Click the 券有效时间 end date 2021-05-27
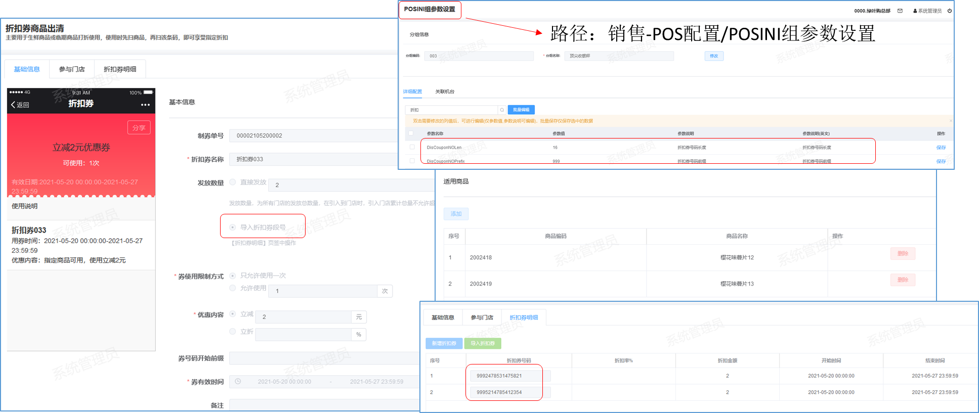The image size is (979, 413). pyautogui.click(x=376, y=382)
